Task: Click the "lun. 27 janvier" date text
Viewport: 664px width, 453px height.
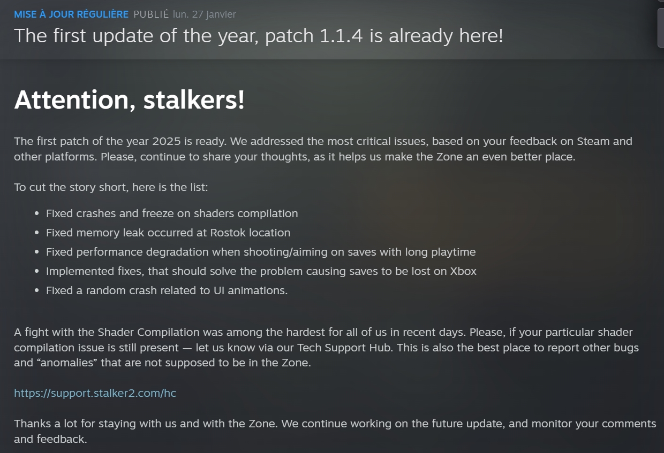Action: coord(204,14)
